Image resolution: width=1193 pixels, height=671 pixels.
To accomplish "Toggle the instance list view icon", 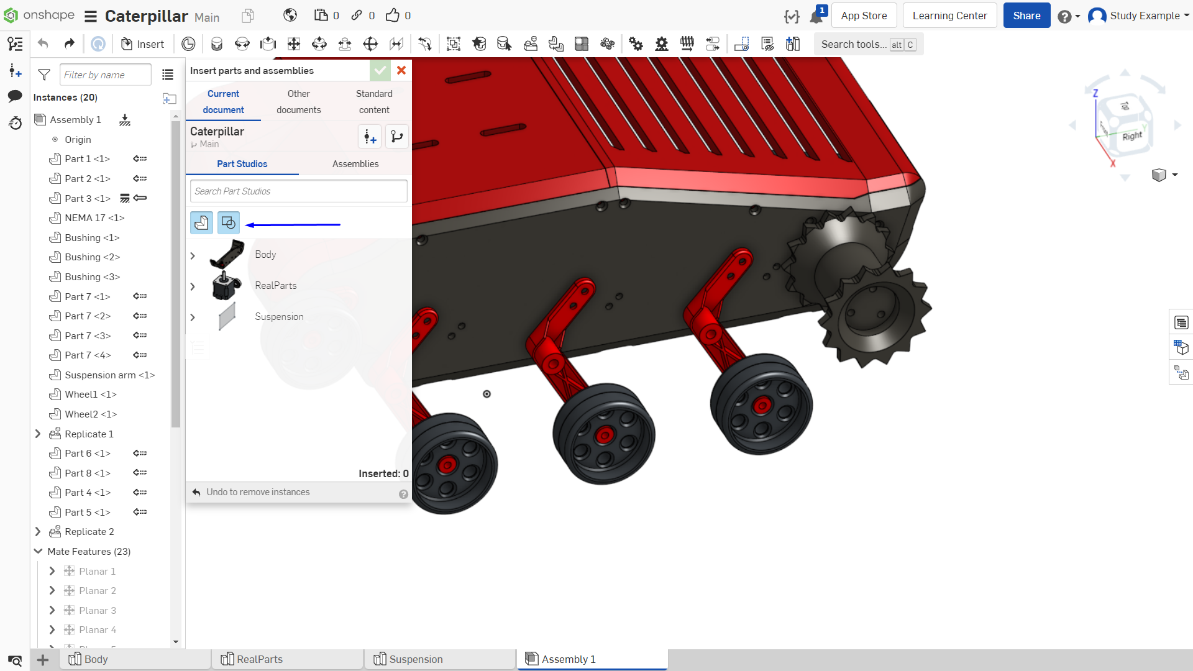I will 168,75.
